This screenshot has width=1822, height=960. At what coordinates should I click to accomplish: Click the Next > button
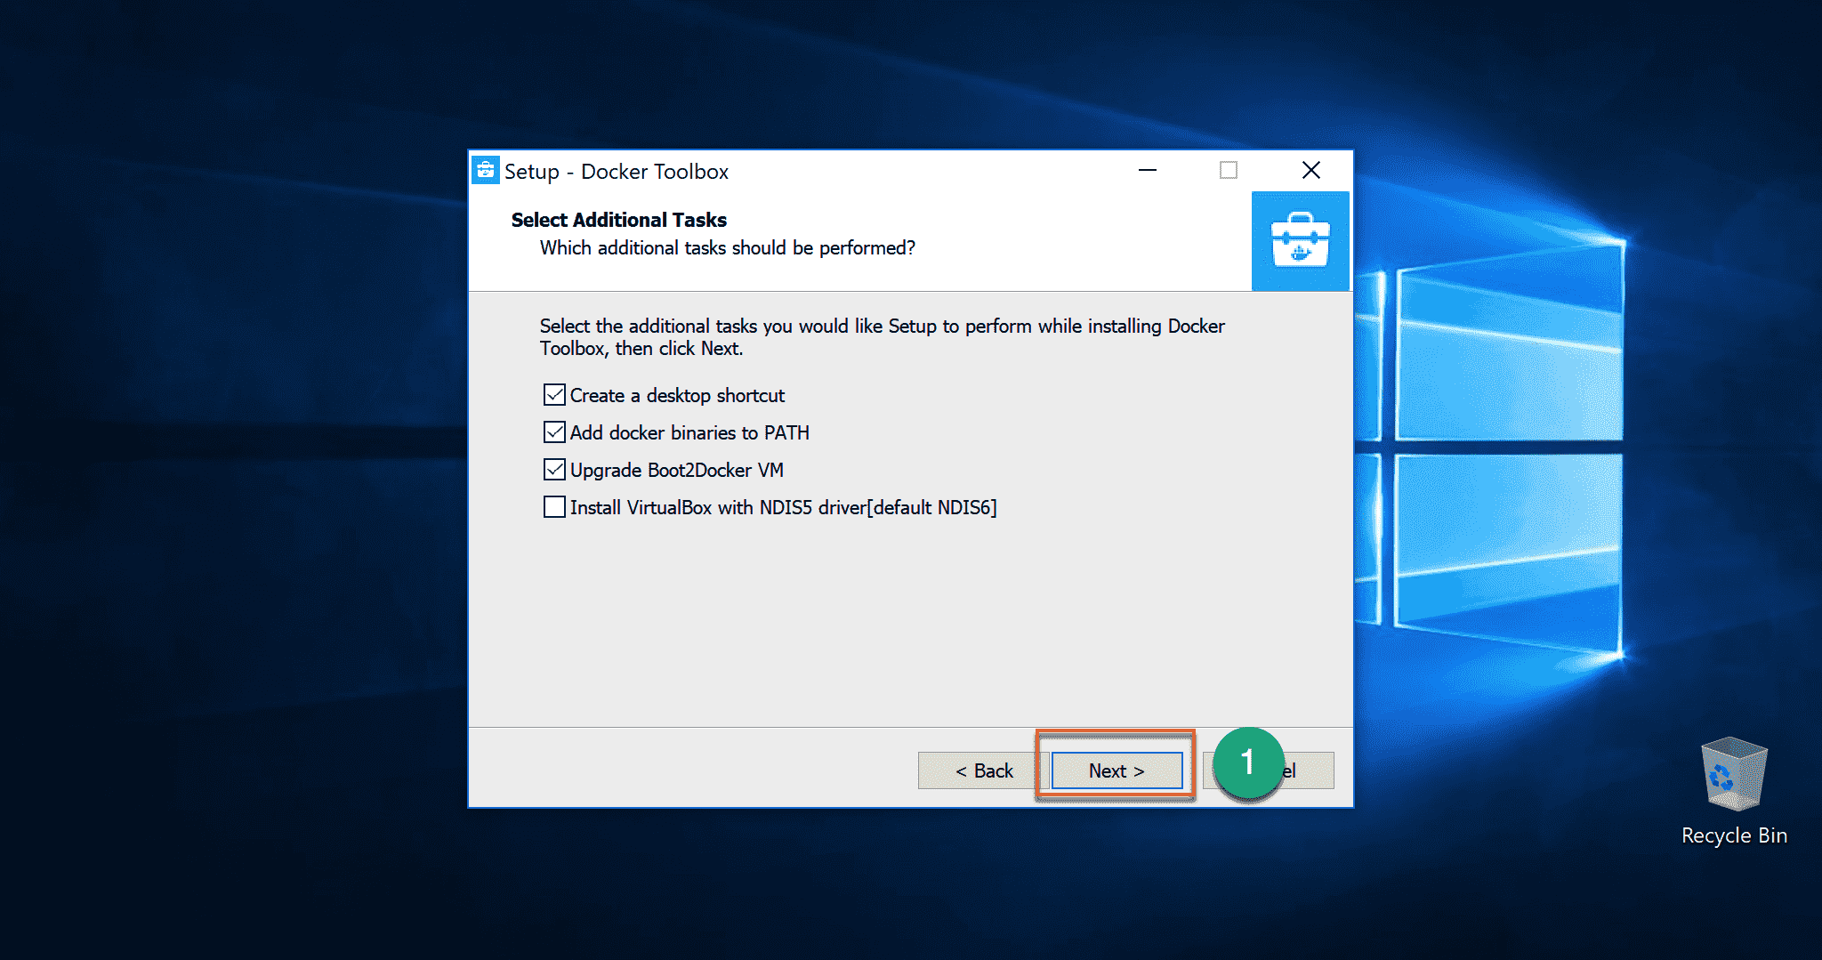(1117, 770)
